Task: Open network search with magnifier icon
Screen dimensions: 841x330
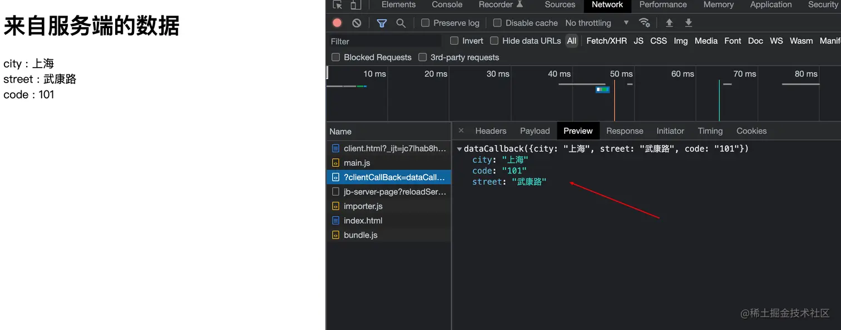Action: click(400, 23)
